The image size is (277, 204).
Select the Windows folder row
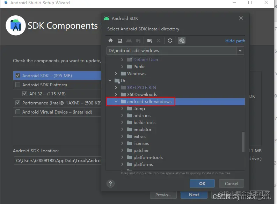(175, 74)
